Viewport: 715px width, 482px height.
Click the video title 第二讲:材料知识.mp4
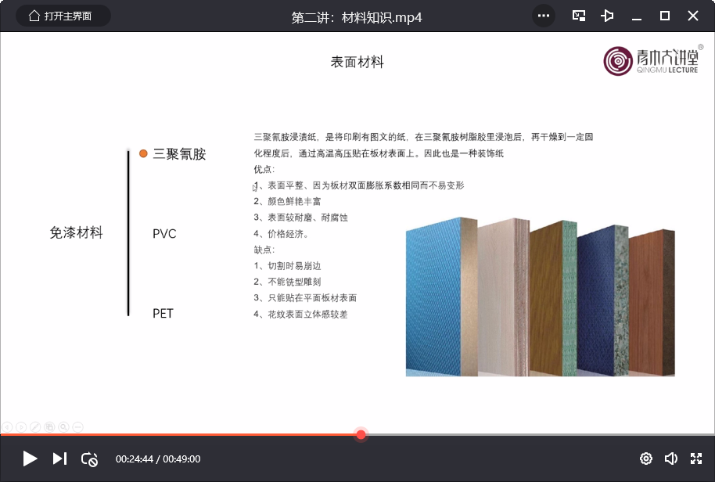tap(357, 16)
